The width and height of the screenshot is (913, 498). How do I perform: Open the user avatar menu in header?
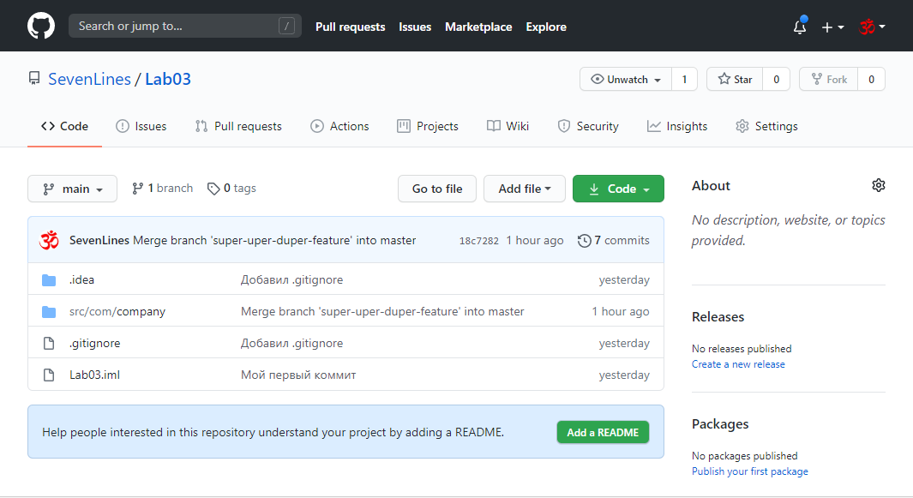point(872,27)
